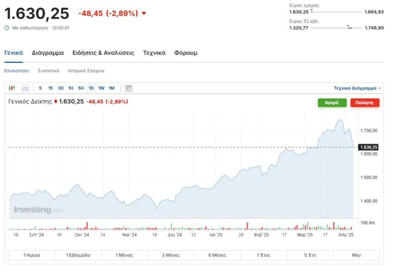The height and width of the screenshot is (277, 393).
Task: Open the Φόρουμ tab
Action: [x=185, y=53]
